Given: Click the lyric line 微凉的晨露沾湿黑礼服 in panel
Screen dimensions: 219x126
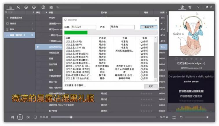Looking at the screenshot, I should pyautogui.click(x=191, y=91).
